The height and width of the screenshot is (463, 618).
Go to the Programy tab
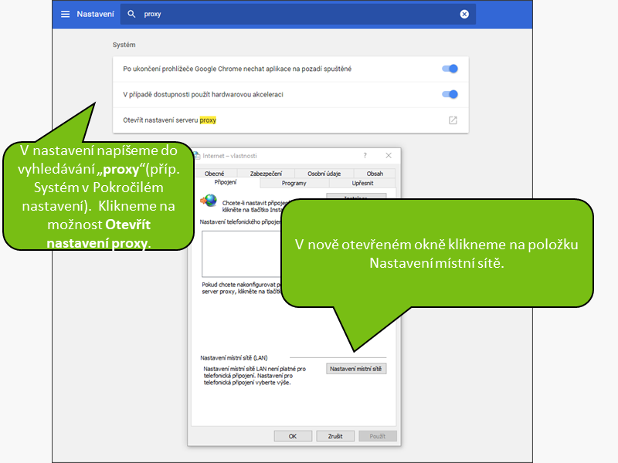[294, 184]
